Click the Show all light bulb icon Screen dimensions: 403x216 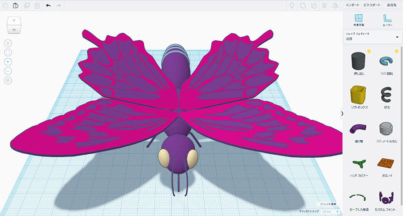coord(292,5)
